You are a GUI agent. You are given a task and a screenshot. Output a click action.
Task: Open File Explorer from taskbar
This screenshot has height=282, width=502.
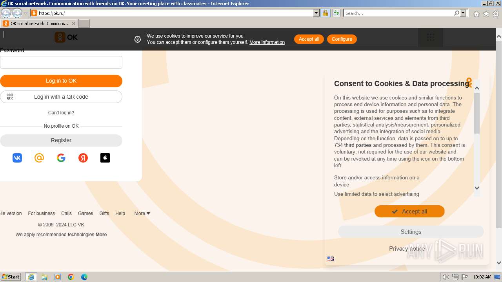point(44,277)
